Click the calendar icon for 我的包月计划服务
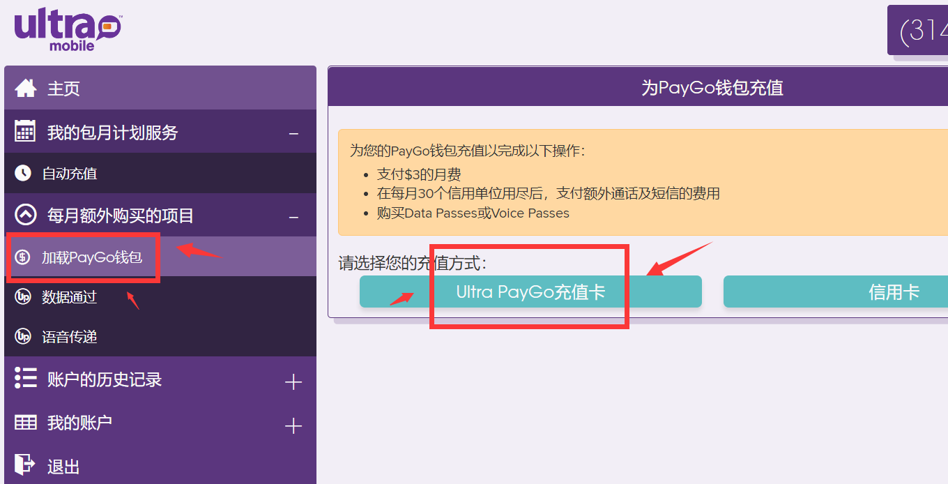 (x=25, y=132)
